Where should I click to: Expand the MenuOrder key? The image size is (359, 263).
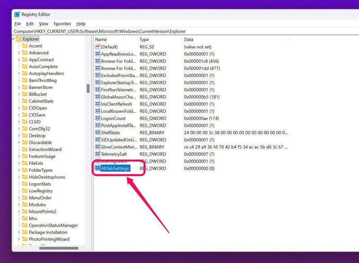coord(19,198)
